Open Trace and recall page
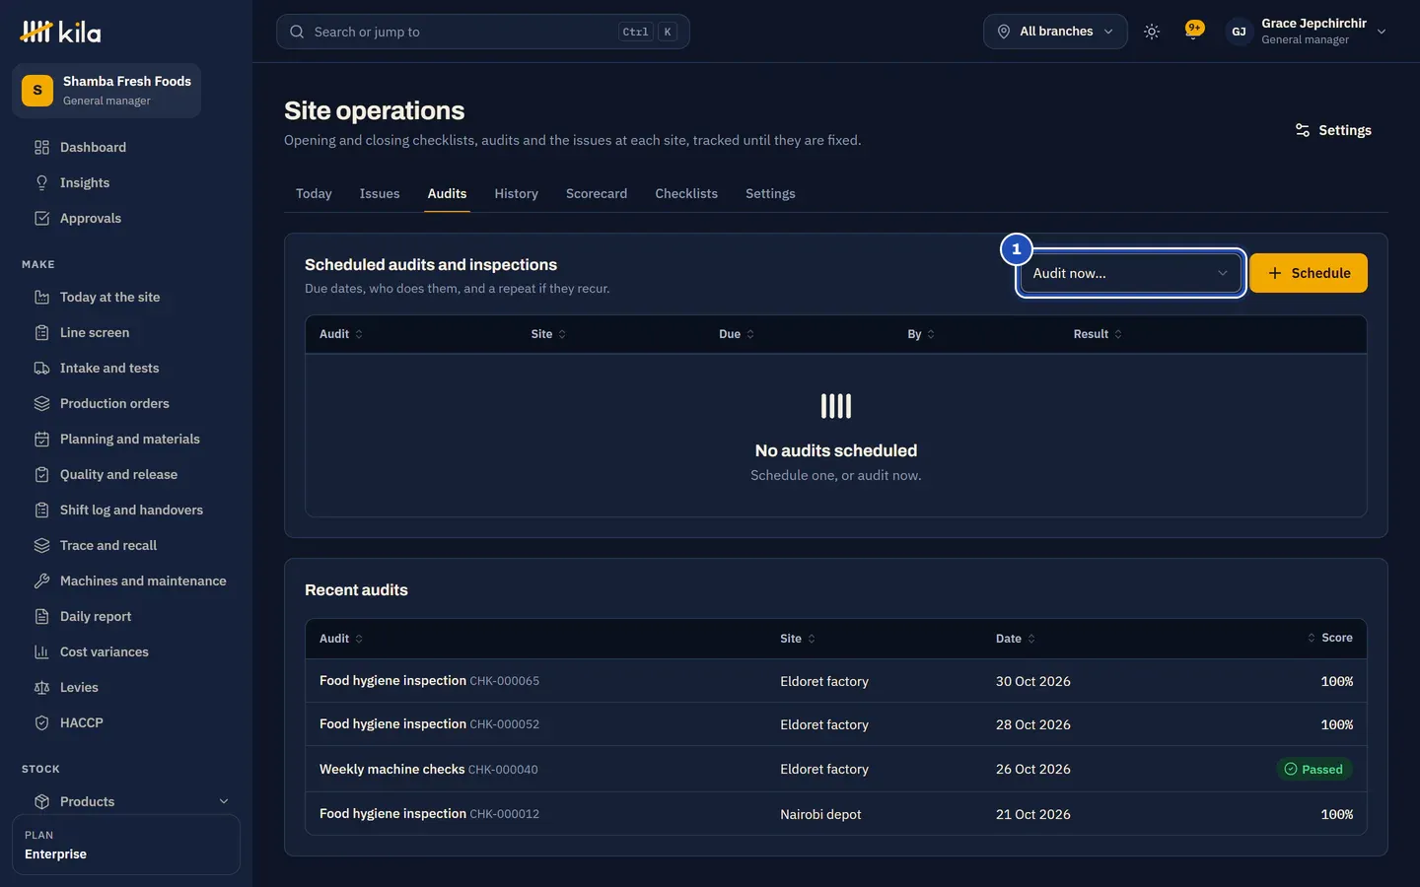1420x887 pixels. 108,546
